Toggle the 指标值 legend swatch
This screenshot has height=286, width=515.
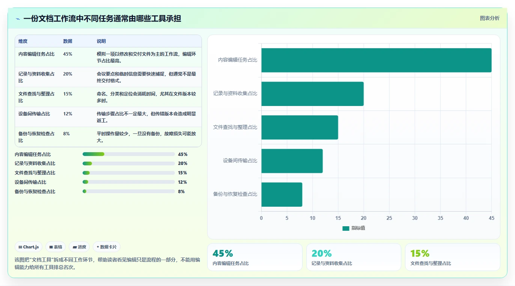tap(346, 228)
